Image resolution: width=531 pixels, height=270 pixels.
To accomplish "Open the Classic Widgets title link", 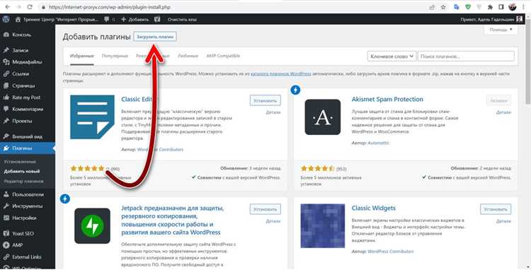I will pos(374,209).
